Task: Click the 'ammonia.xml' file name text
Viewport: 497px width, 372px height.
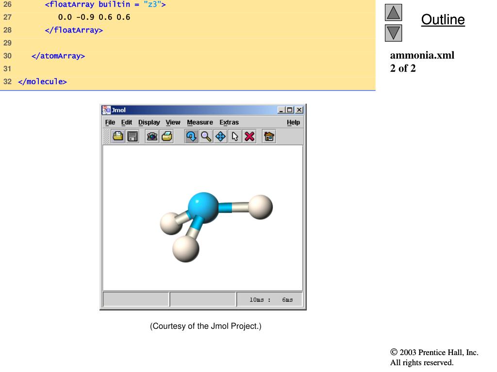Action: pos(422,55)
